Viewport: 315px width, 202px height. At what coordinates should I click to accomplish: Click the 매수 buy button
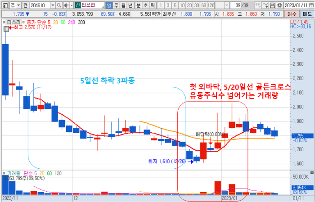click(292, 14)
